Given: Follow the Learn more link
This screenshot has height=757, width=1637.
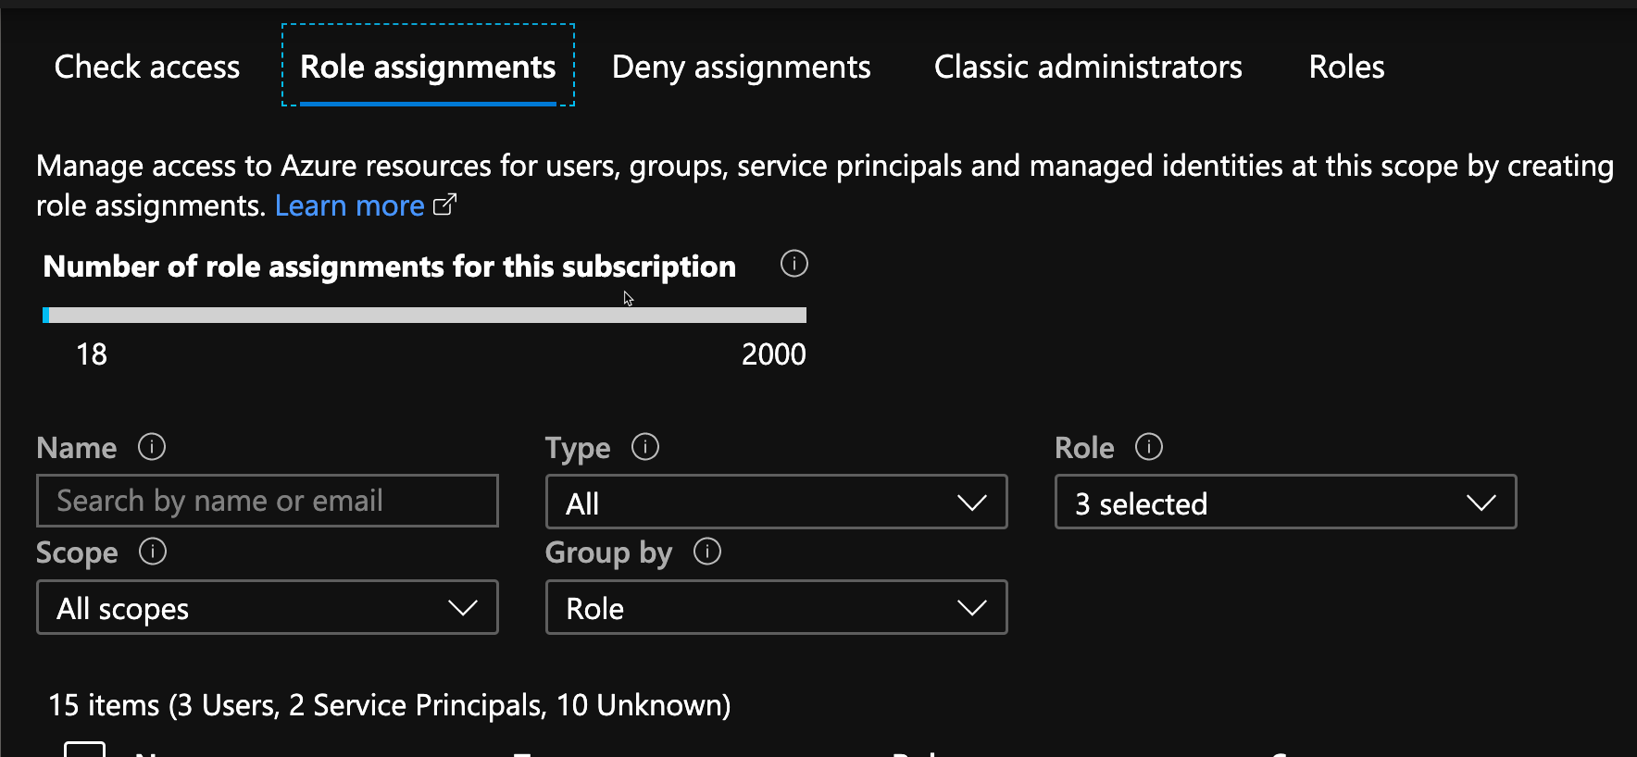Looking at the screenshot, I should point(349,205).
